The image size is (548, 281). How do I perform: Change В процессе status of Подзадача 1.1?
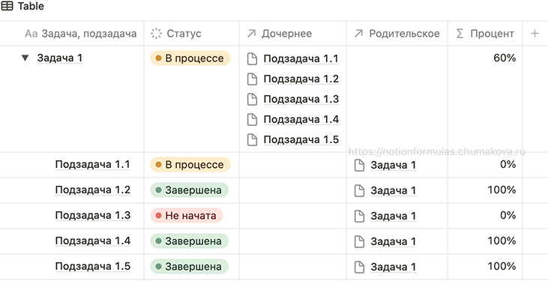(x=190, y=165)
